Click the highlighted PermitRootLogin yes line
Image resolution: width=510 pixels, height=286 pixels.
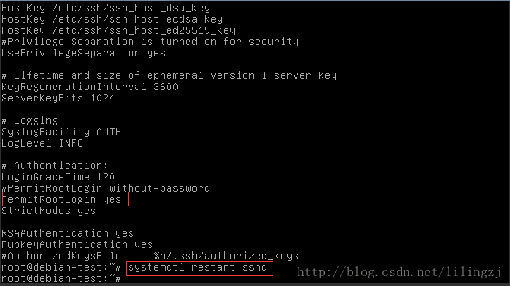pyautogui.click(x=62, y=200)
